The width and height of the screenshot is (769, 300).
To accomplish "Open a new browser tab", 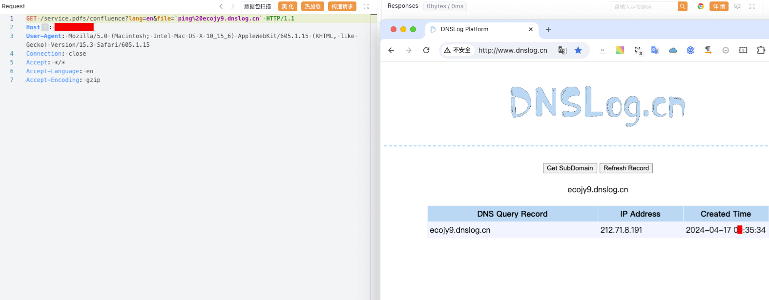I will click(548, 29).
